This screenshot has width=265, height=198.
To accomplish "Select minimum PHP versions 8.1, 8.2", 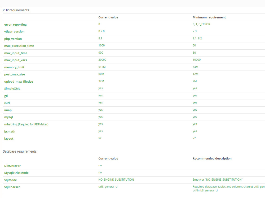I will tap(197, 39).
